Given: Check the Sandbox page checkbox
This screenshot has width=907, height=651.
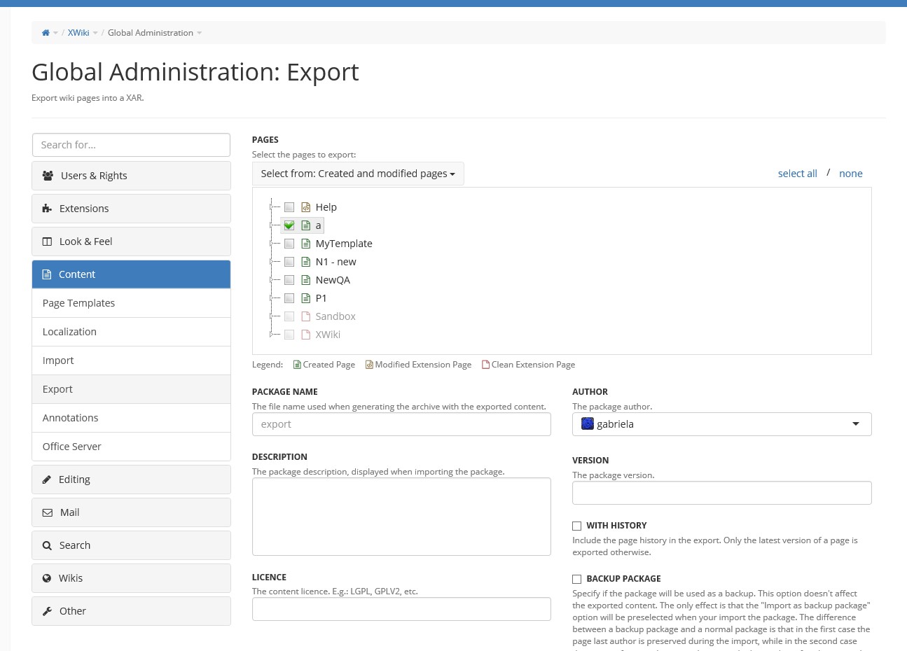Looking at the screenshot, I should coord(289,316).
